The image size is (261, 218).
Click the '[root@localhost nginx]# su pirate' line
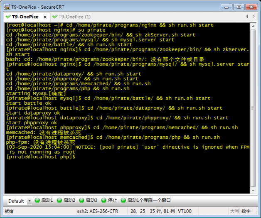[56, 30]
